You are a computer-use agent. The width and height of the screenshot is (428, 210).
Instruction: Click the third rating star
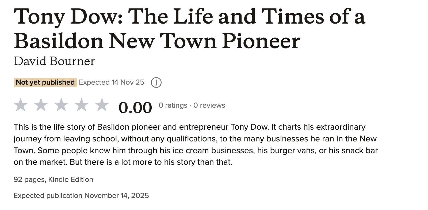tap(61, 105)
